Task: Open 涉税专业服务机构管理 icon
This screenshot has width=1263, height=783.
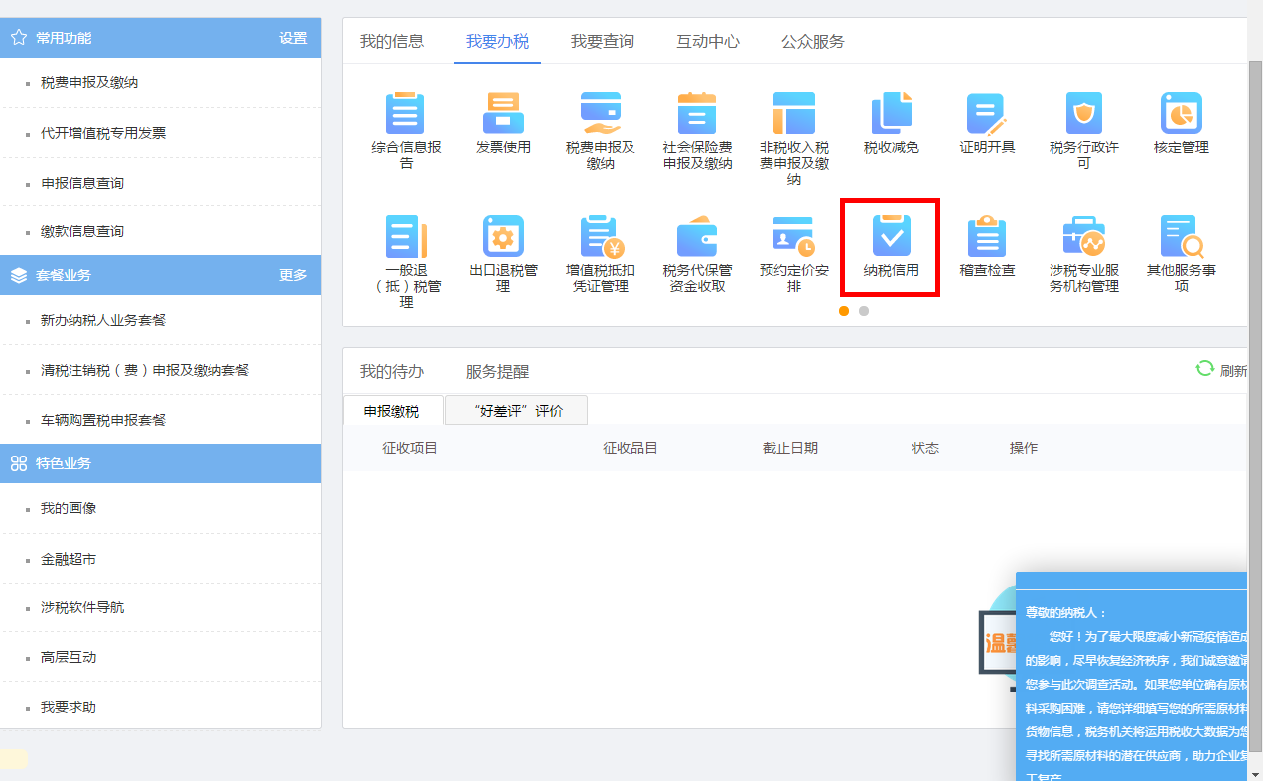Action: coord(1084,236)
